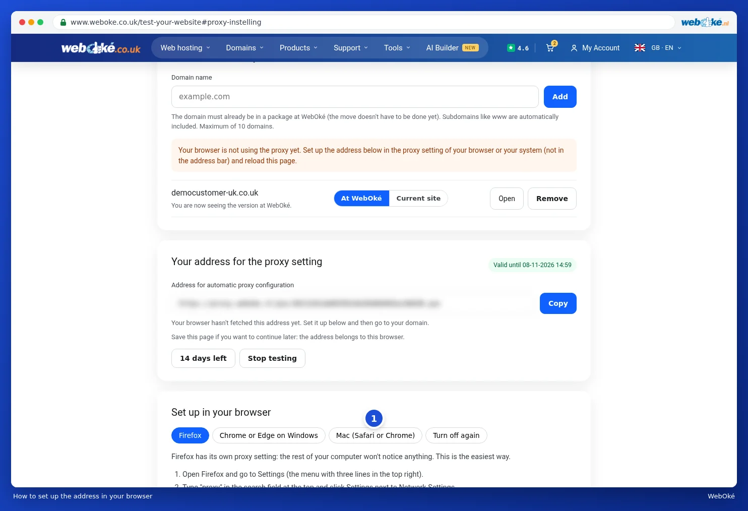
Task: Open the Support dropdown
Action: (x=351, y=48)
